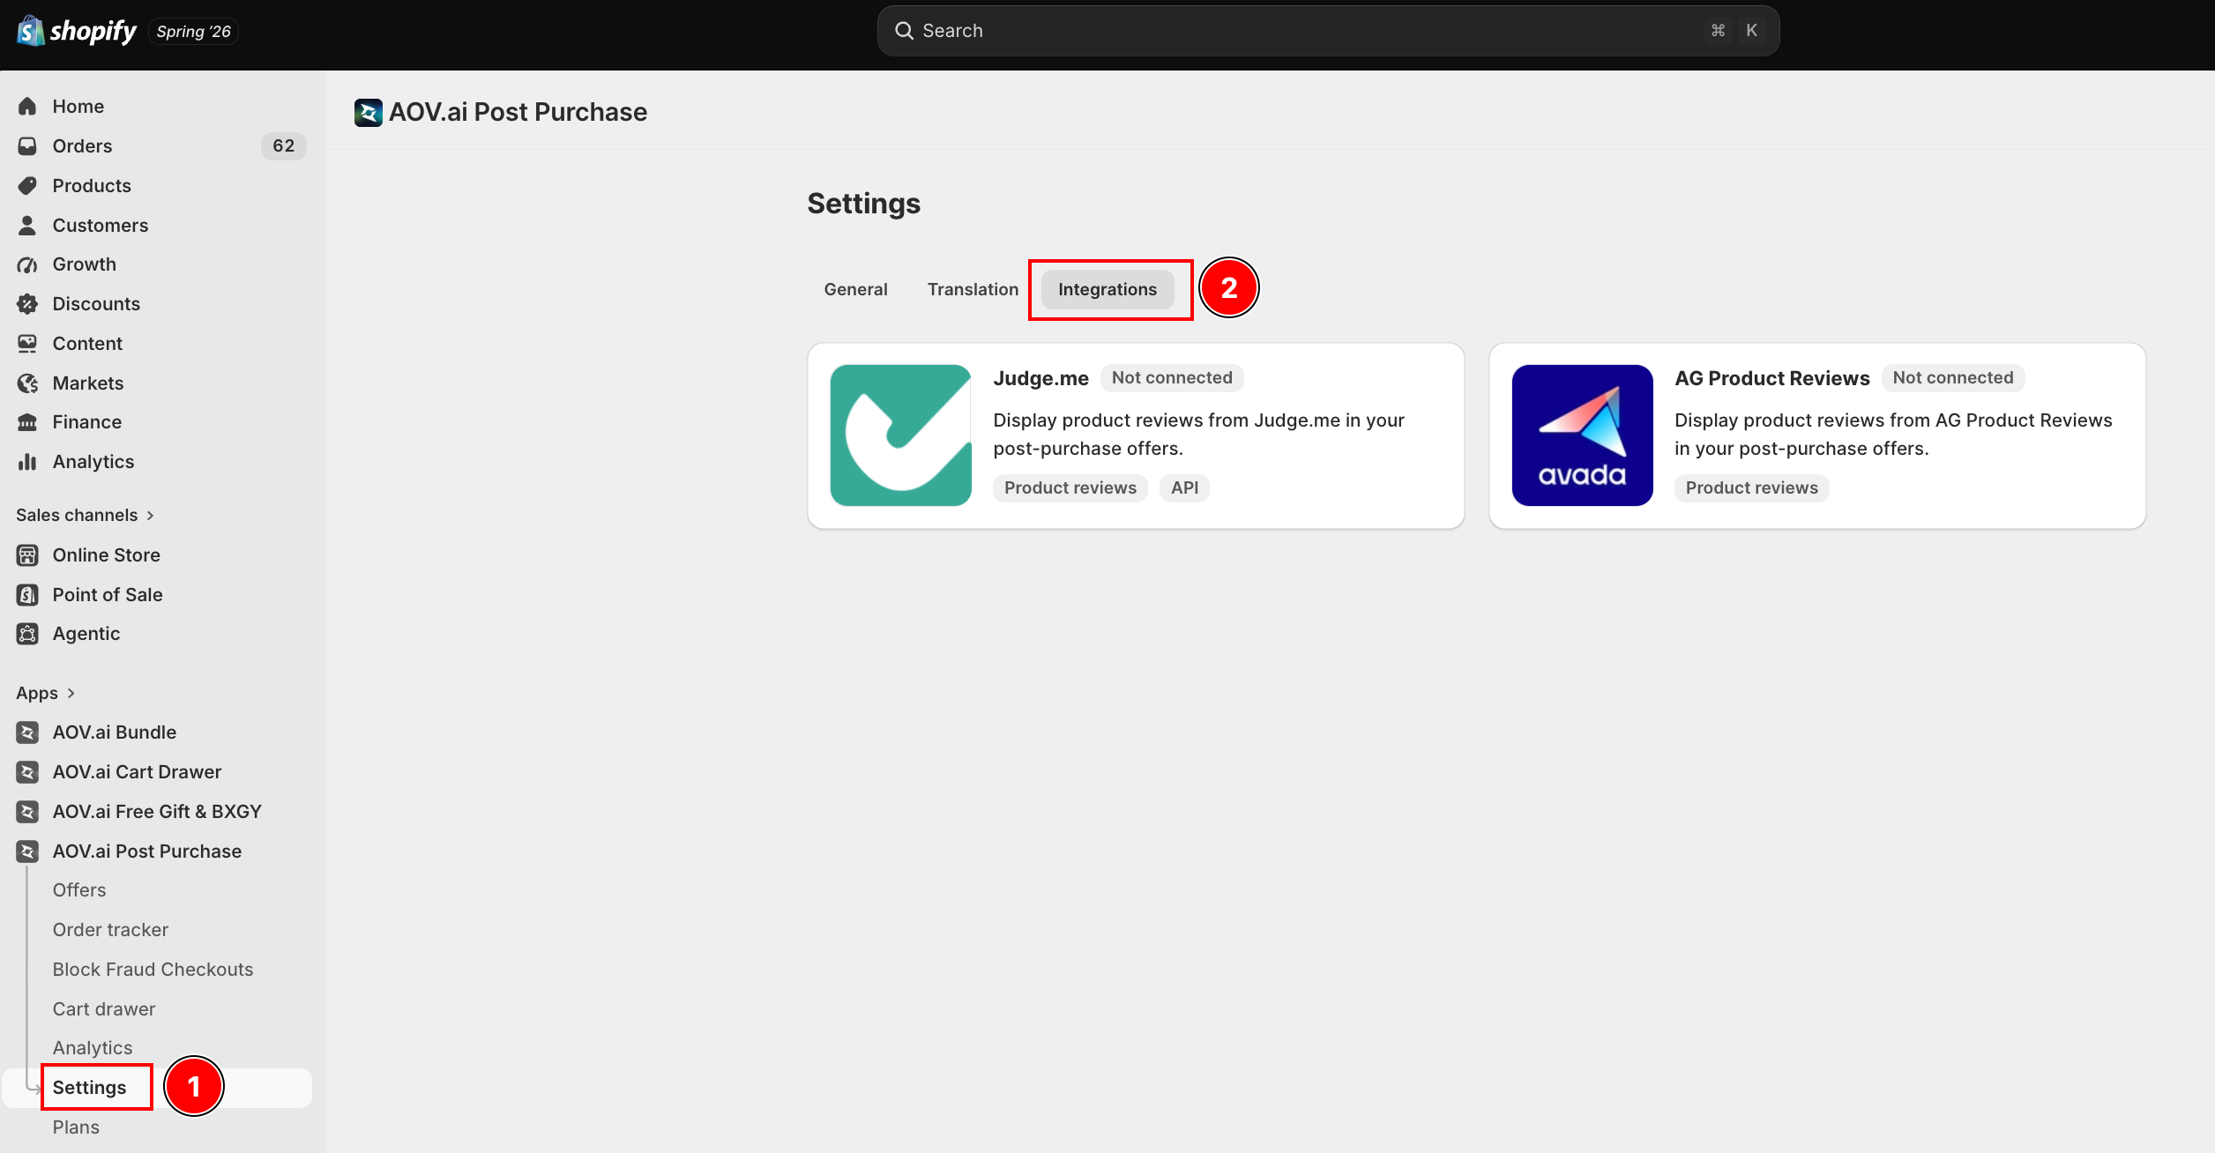
Task: Click the Shopify logo
Action: (77, 31)
